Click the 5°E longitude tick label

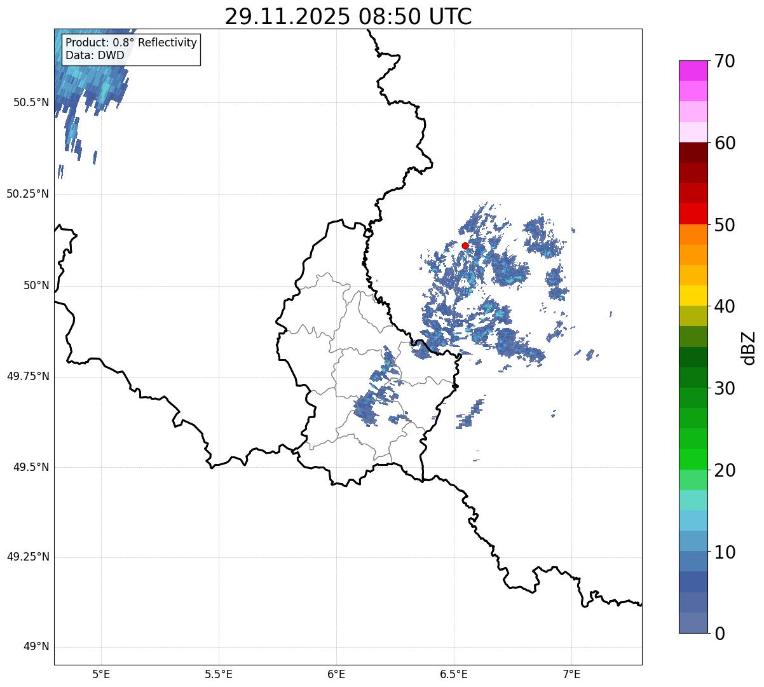[x=101, y=674]
